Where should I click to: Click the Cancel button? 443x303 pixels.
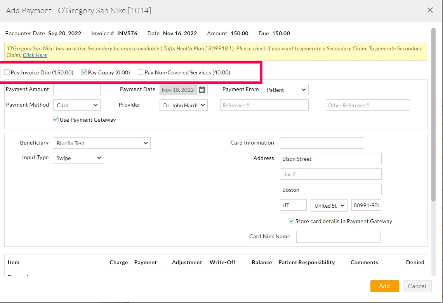point(417,286)
